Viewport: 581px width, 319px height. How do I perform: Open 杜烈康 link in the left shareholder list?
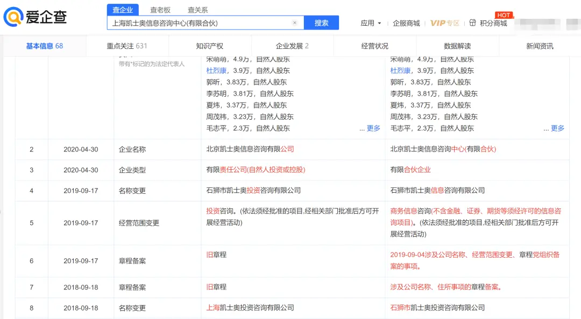[x=216, y=70]
